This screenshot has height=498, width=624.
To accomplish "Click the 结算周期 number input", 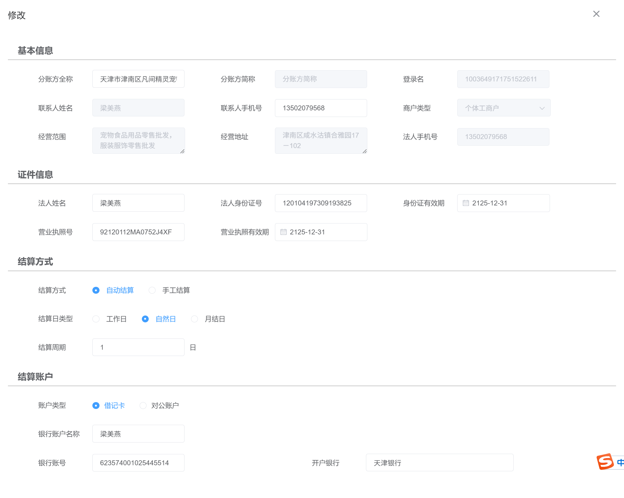I will (138, 347).
